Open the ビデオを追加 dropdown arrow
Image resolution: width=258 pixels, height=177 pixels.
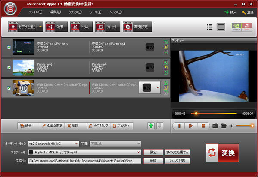tap(40, 27)
